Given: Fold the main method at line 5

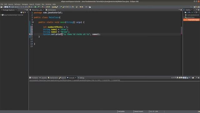Looking at the screenshot, I should coord(33,22).
